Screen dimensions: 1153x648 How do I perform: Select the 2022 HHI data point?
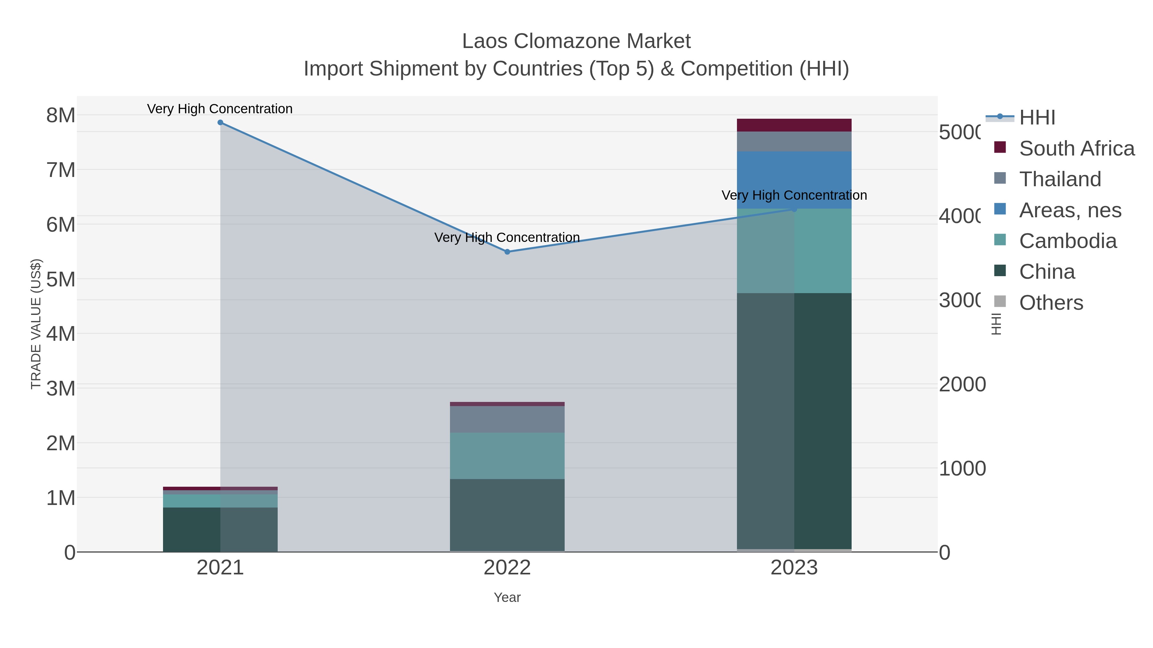[507, 252]
